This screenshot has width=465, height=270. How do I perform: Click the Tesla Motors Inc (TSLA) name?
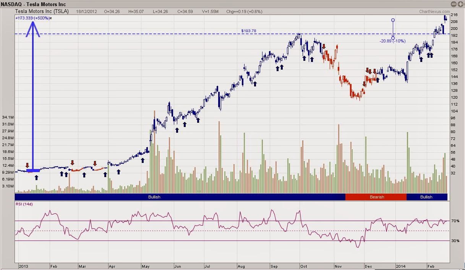point(42,11)
